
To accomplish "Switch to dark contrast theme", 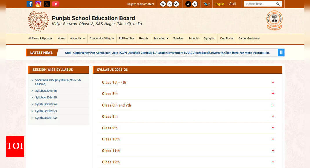I will pyautogui.click(x=188, y=4).
